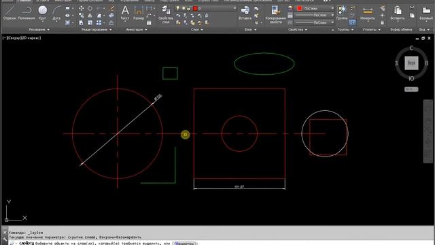Click the Isolate layer icon
This screenshot has width=435, height=245.
click(185, 15)
